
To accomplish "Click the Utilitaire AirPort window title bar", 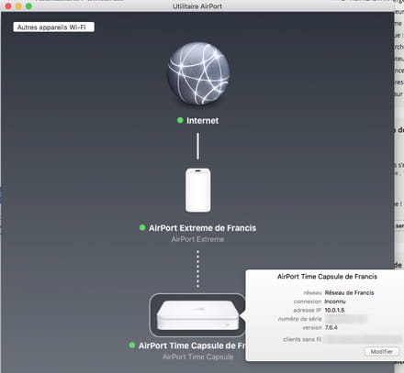I will pos(197,6).
